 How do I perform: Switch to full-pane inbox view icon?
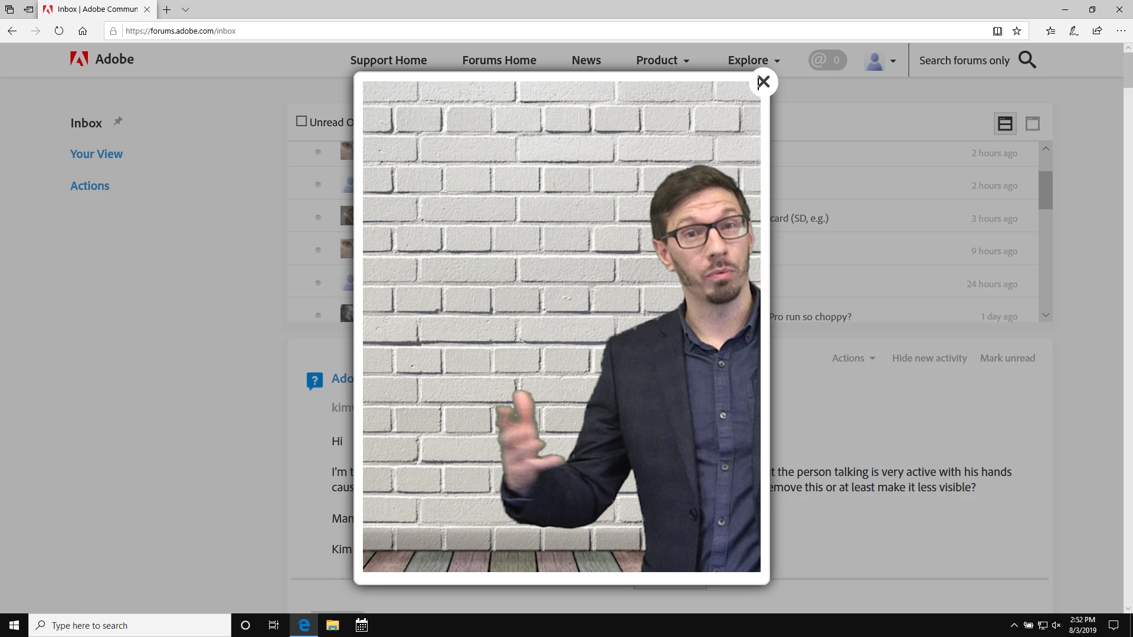(x=1032, y=124)
